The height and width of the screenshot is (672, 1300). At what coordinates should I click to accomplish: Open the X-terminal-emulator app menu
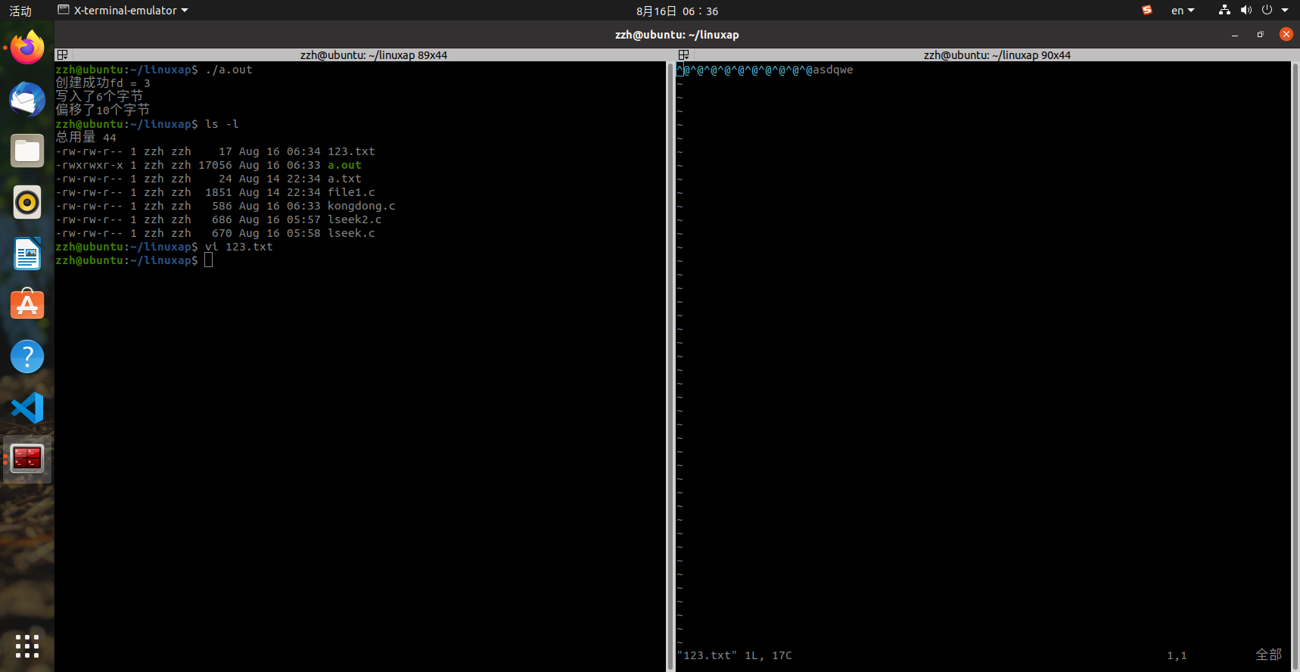coord(123,11)
